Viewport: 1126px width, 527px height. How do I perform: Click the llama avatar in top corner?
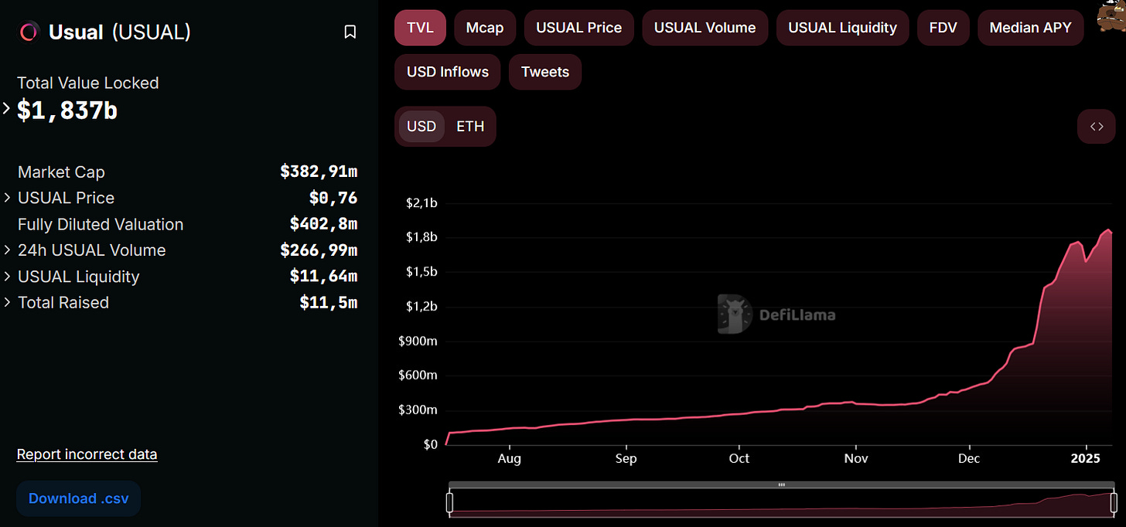1112,15
